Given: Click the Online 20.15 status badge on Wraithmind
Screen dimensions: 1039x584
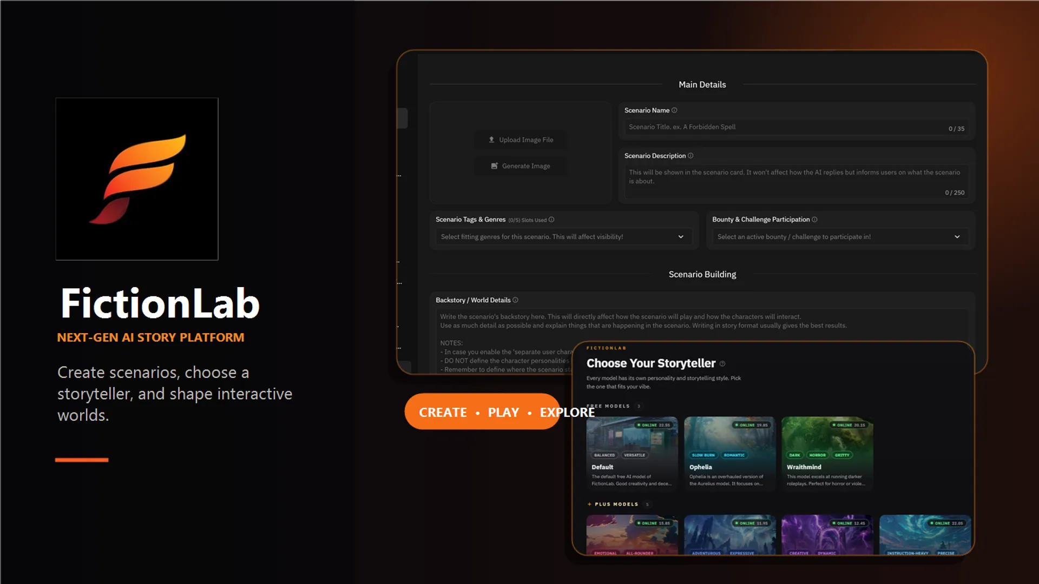Looking at the screenshot, I should point(849,425).
